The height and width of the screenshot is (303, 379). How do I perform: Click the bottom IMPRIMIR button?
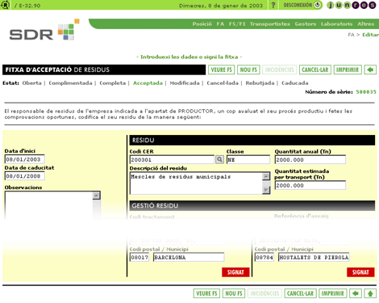tap(333, 293)
